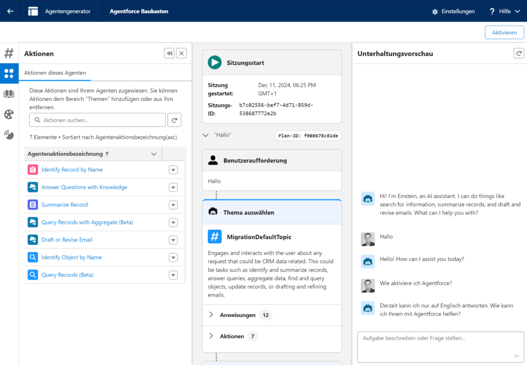Refresh the actions list
The image size is (527, 365).
(x=175, y=120)
